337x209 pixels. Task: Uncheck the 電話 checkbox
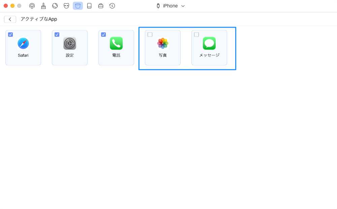tap(103, 35)
